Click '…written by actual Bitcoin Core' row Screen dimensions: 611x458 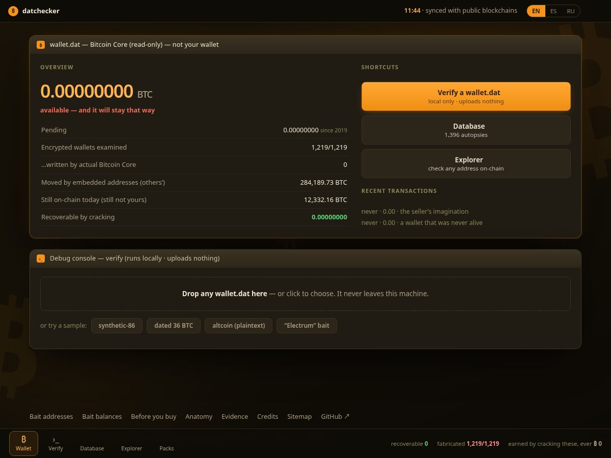tap(194, 165)
